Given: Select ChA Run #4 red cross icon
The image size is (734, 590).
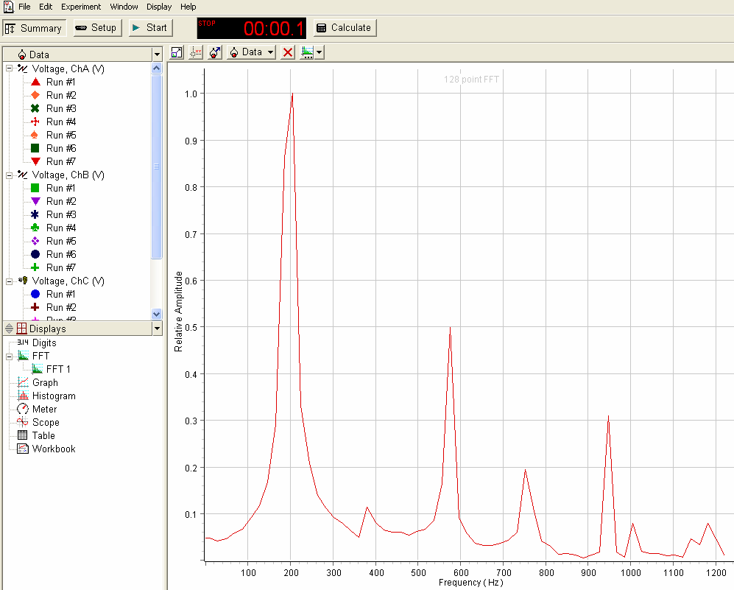Looking at the screenshot, I should click(35, 122).
